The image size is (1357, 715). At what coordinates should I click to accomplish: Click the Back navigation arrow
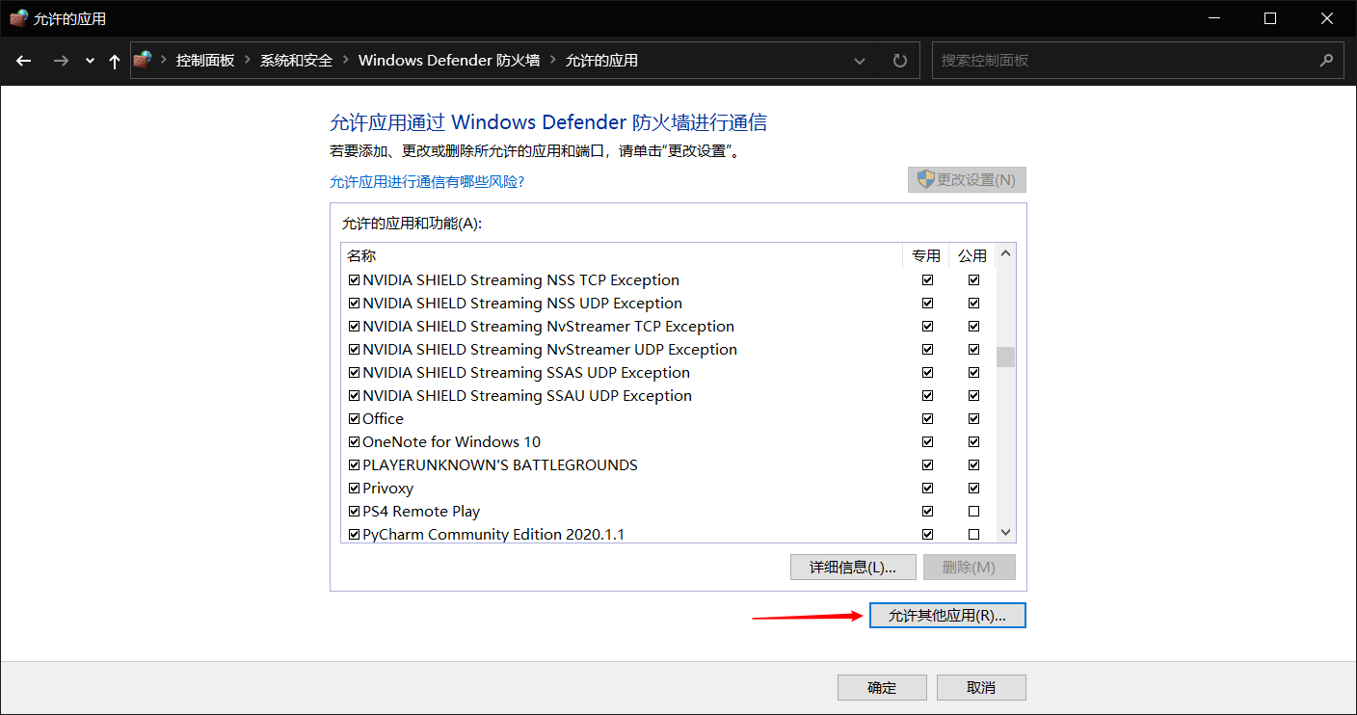(x=24, y=61)
